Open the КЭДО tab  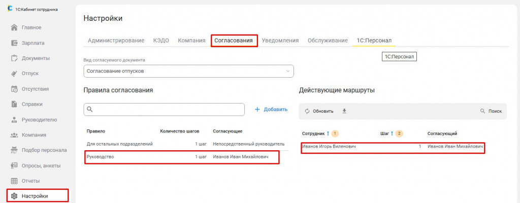(161, 41)
